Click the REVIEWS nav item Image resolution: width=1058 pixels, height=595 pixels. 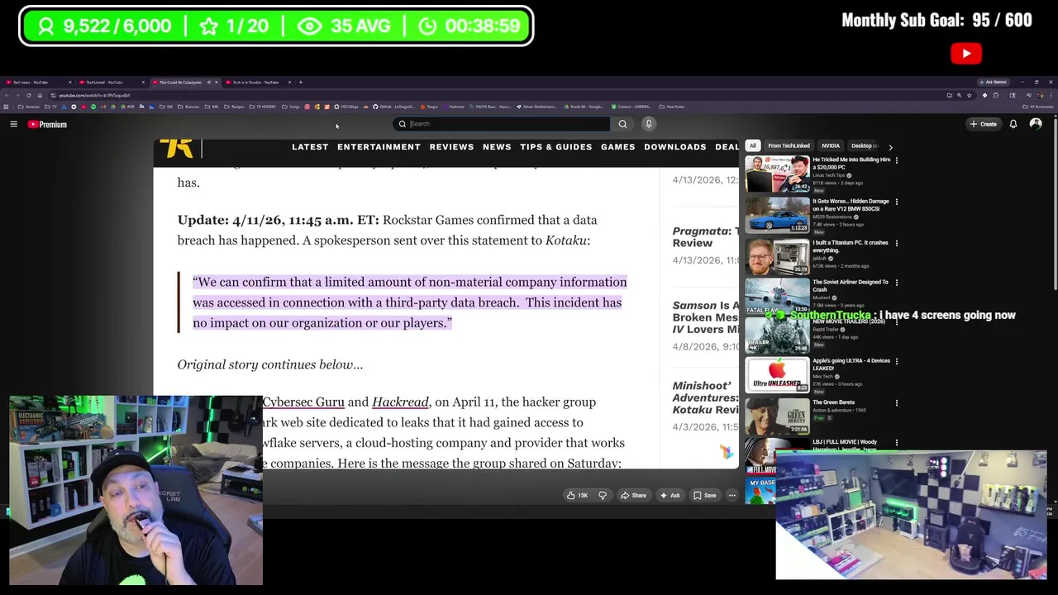tap(451, 147)
